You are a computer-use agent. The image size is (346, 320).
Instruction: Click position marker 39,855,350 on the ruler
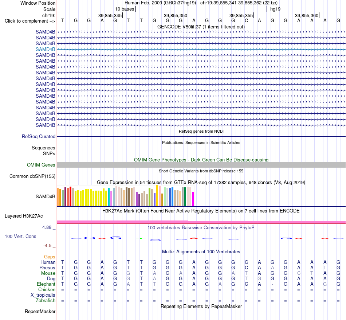(176, 15)
